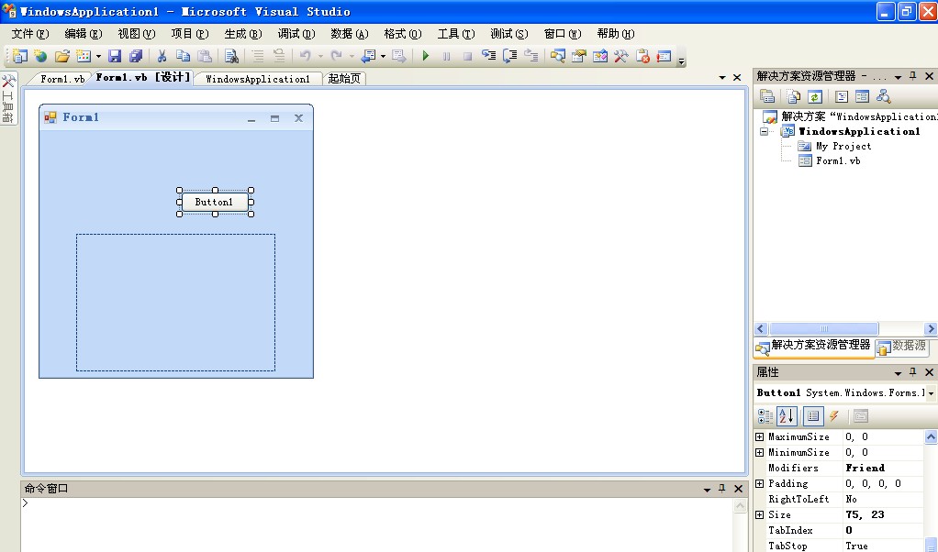Toggle Alphabetical sort in Properties panel

coord(787,416)
